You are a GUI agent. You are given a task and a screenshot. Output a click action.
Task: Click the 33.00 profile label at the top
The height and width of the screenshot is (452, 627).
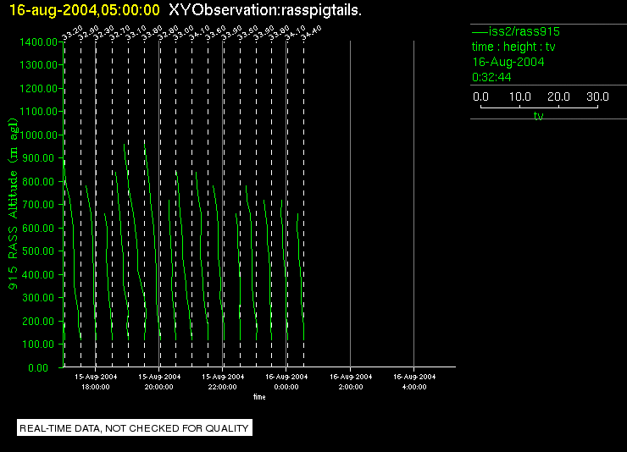(184, 33)
